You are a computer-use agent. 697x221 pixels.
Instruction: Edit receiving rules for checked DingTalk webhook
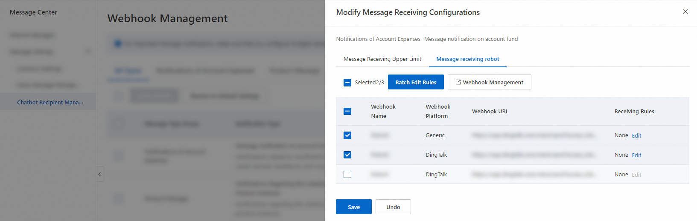tap(636, 155)
